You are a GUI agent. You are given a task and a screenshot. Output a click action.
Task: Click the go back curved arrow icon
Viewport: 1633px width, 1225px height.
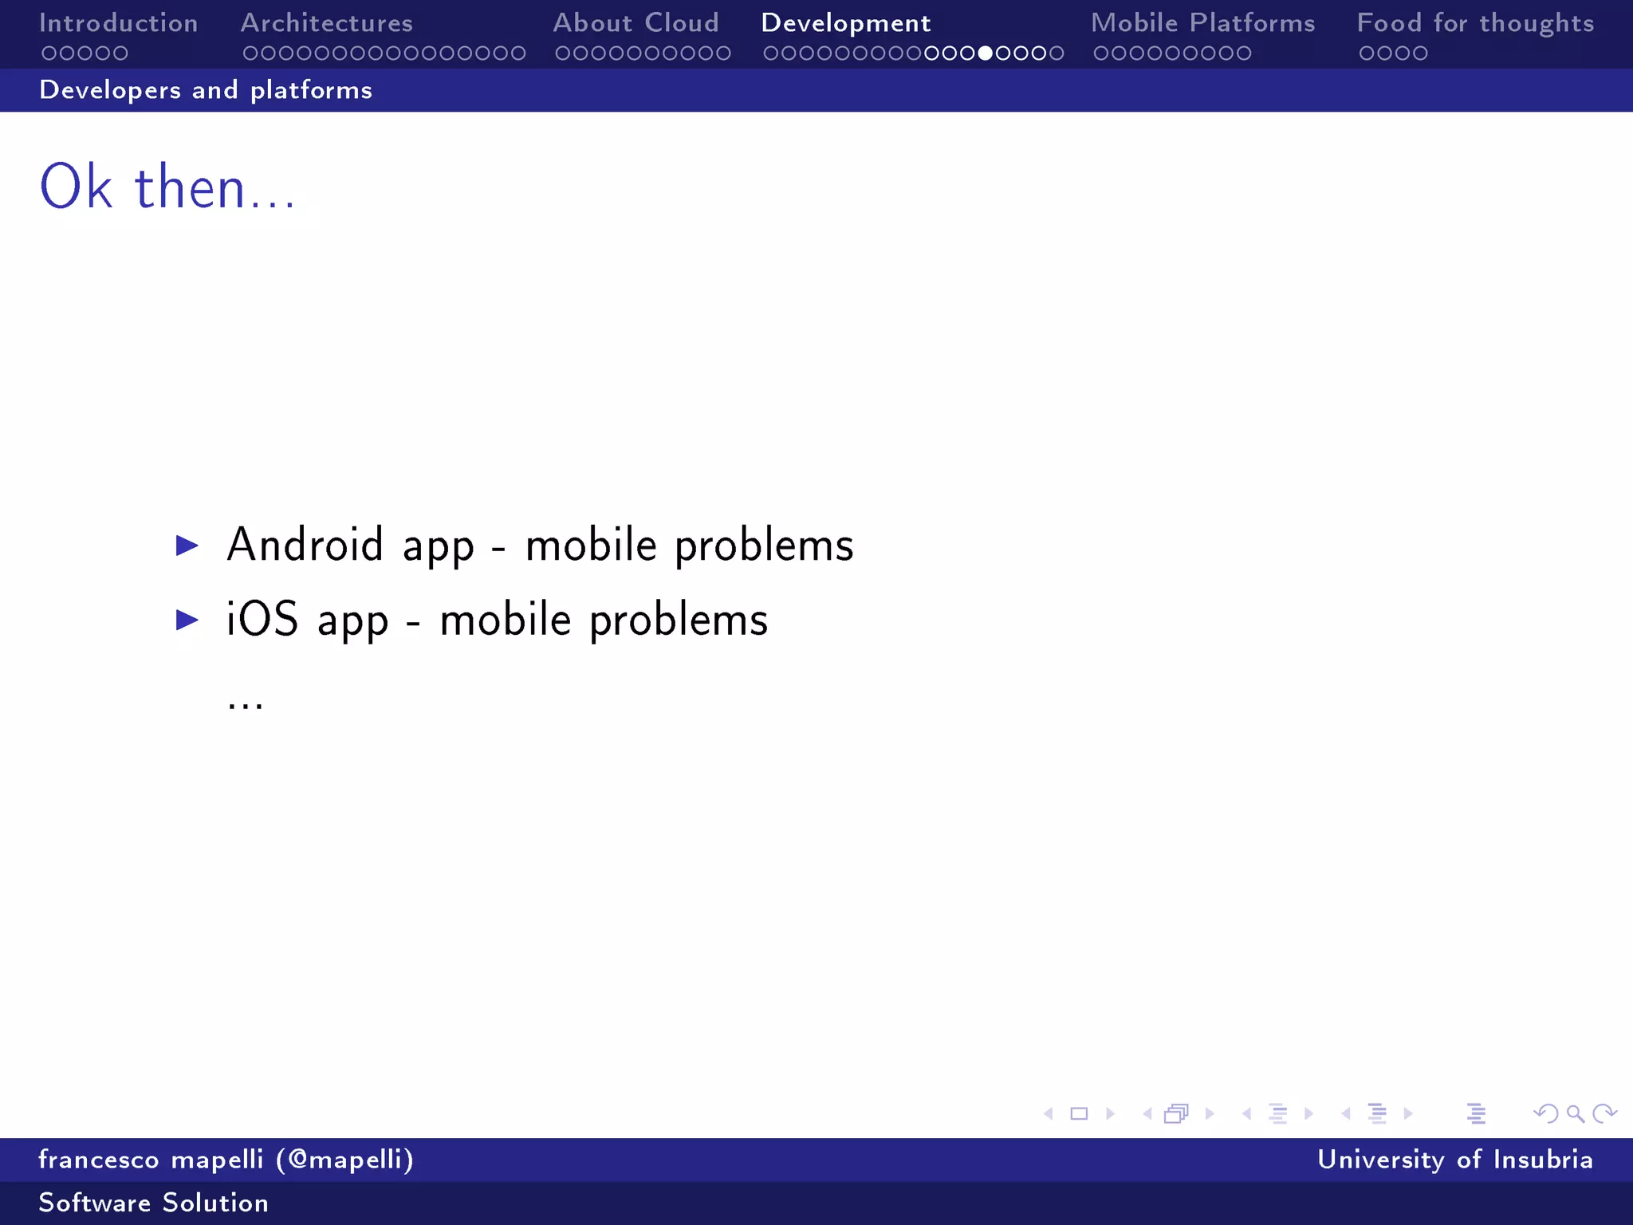[x=1546, y=1113]
